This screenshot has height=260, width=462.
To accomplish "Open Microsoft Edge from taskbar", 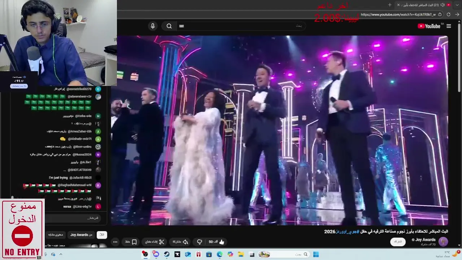I will [219, 254].
